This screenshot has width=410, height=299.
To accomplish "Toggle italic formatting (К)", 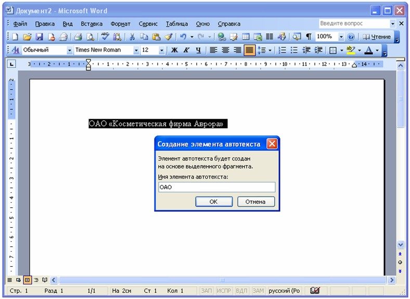I will click(x=186, y=49).
